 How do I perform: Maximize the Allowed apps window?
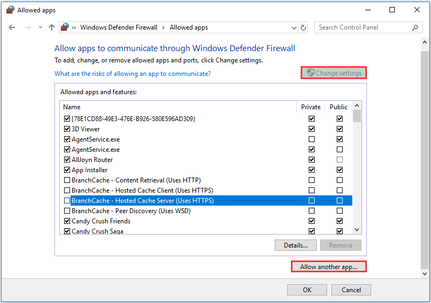(392, 10)
